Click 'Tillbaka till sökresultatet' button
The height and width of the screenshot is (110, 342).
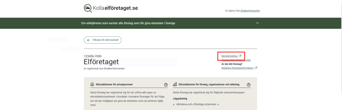pyautogui.click(x=103, y=40)
